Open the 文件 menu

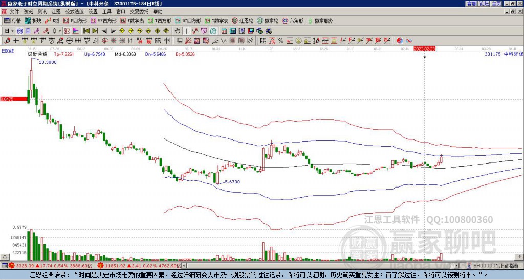tap(14, 12)
